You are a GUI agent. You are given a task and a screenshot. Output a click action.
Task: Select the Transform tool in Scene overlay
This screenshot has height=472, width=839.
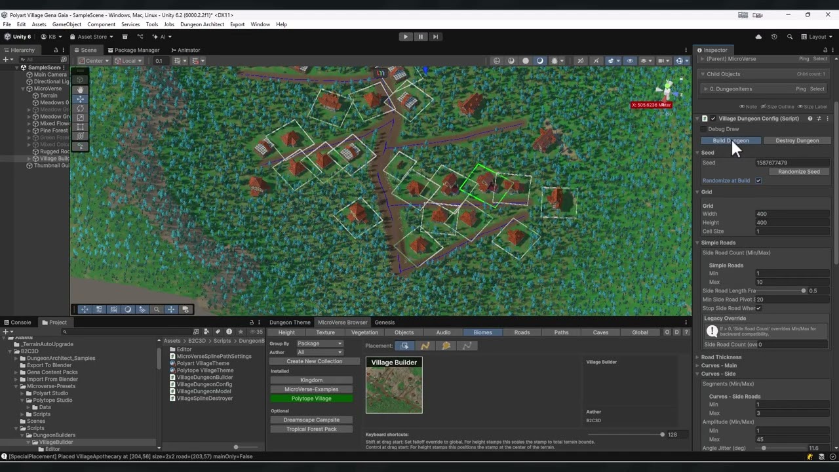[80, 136]
